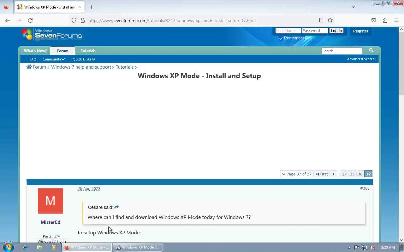This screenshot has width=404, height=252.
Task: Click the Action Center flag tray icon
Action: click(x=357, y=248)
